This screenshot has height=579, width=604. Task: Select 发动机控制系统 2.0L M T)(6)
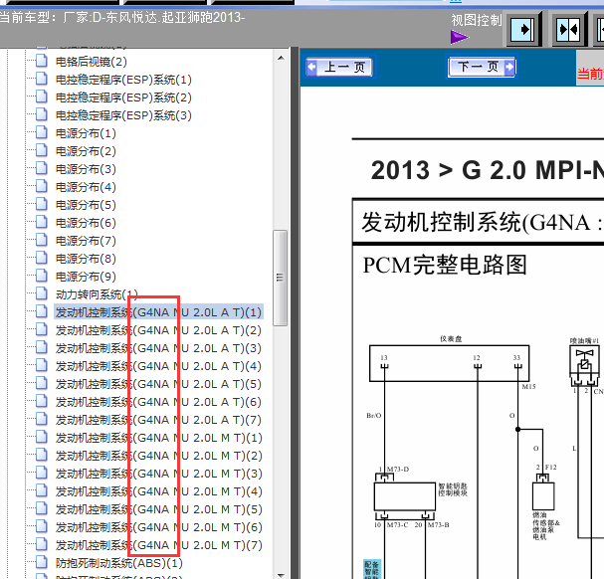(158, 527)
